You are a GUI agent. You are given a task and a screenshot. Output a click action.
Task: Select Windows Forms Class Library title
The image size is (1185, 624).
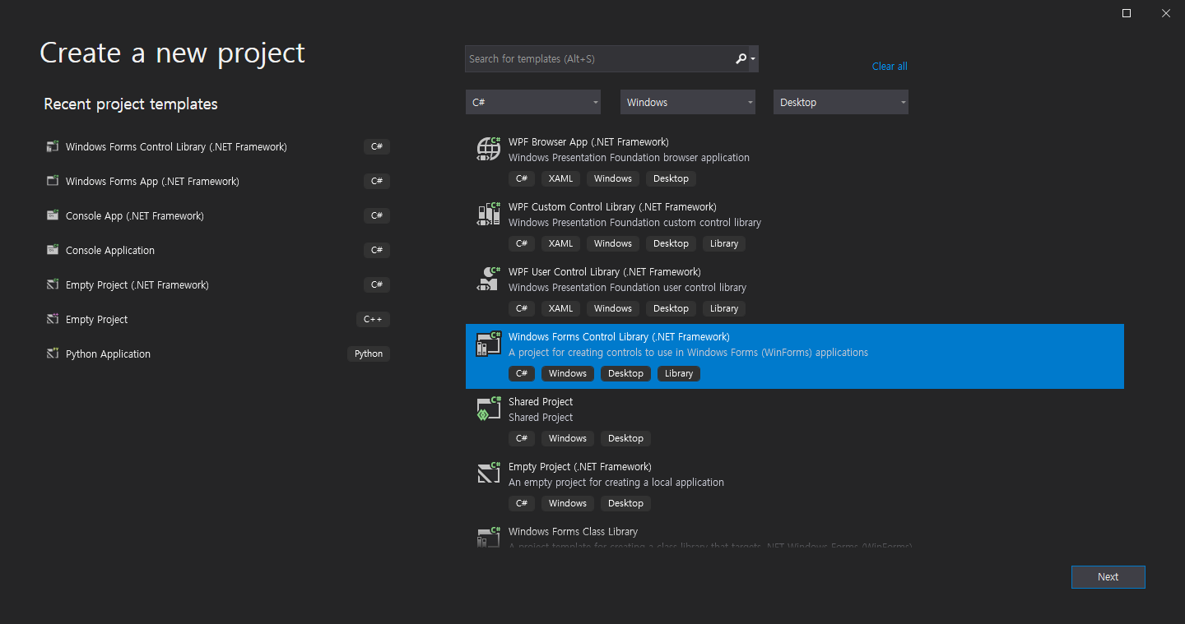pos(573,532)
